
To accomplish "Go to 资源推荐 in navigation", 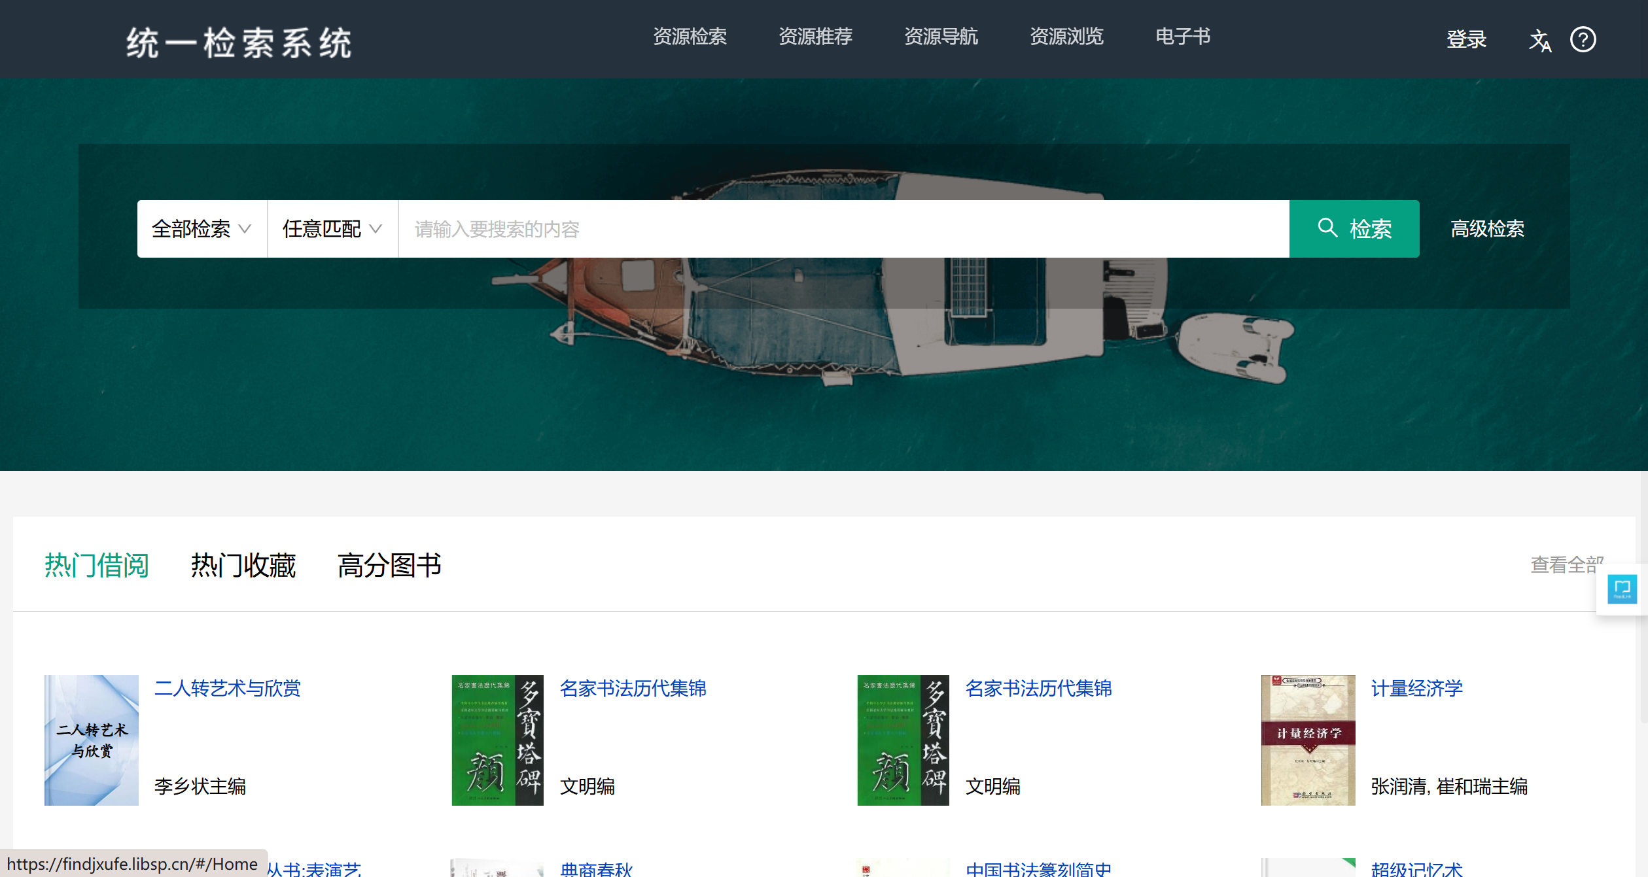I will pyautogui.click(x=815, y=37).
